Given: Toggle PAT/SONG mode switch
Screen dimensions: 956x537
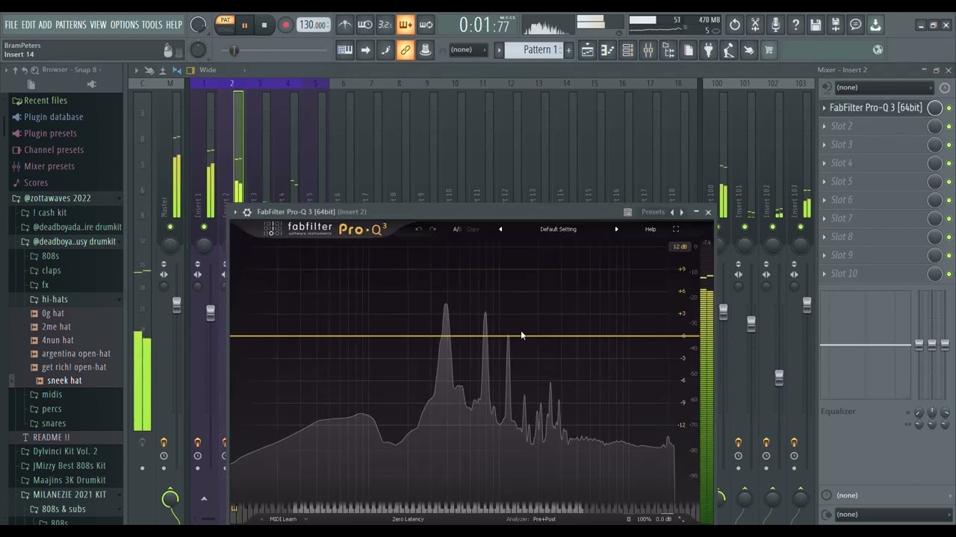Looking at the screenshot, I should (226, 25).
